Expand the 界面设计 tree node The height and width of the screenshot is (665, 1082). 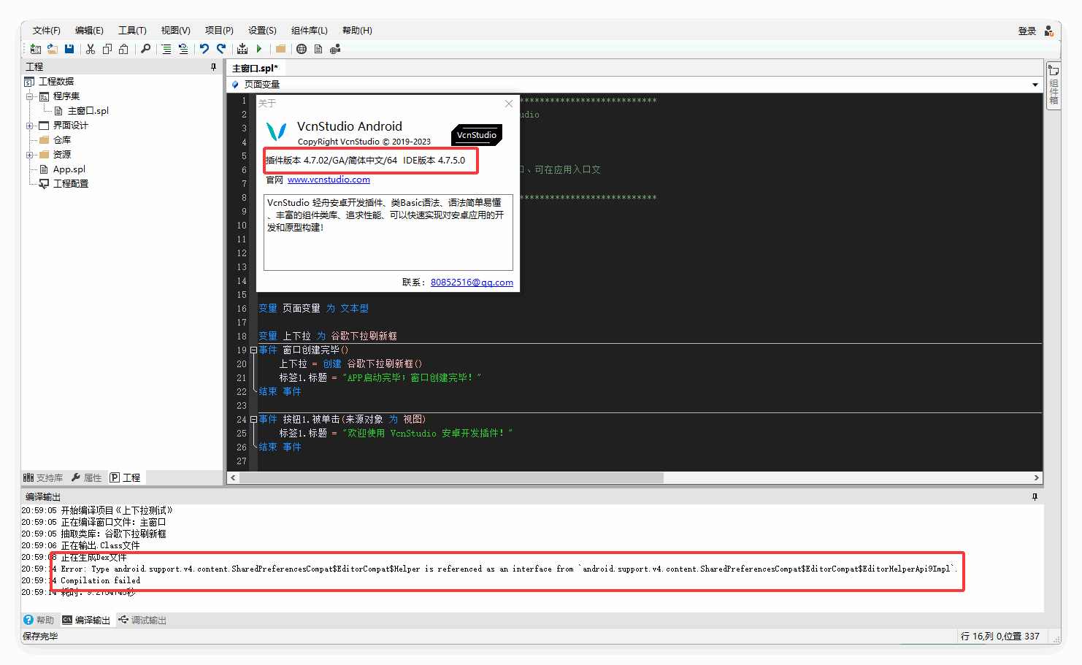[30, 126]
